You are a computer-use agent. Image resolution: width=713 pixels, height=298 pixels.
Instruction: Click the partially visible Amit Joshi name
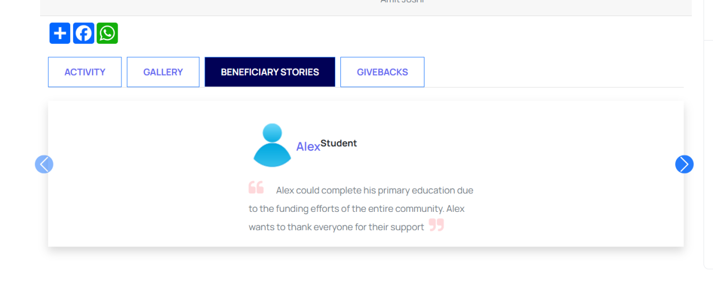pos(402,2)
